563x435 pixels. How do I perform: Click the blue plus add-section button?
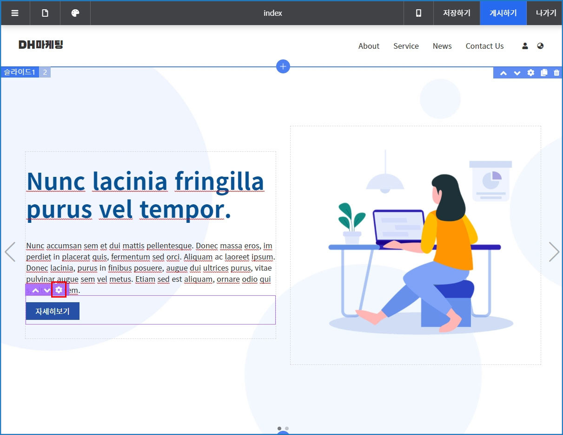[283, 66]
